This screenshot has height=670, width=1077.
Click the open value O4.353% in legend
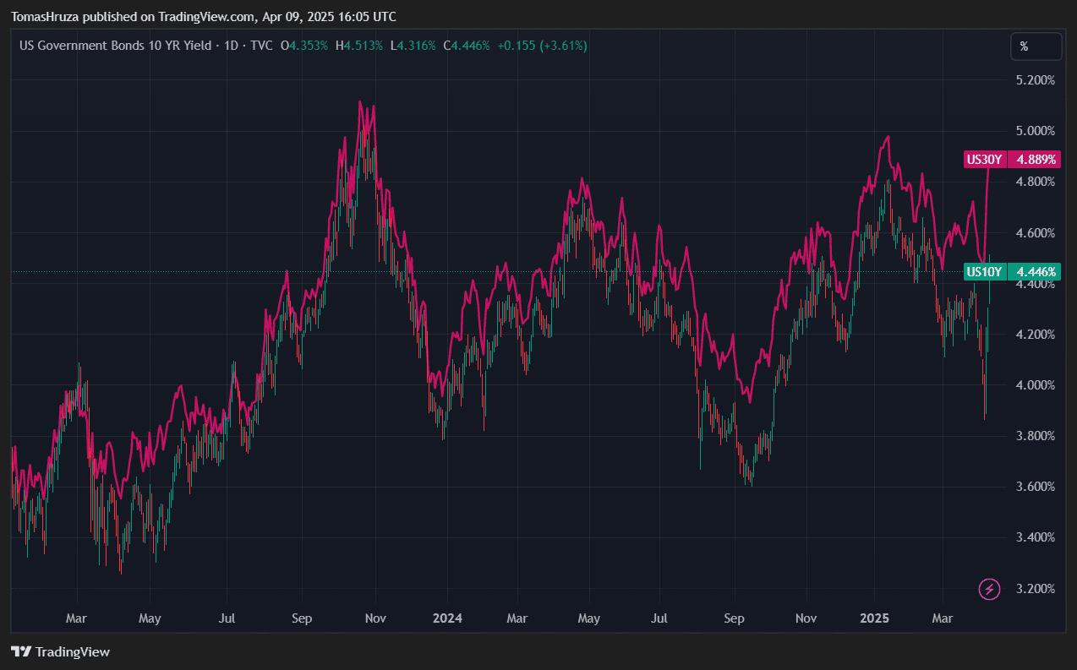coord(306,46)
